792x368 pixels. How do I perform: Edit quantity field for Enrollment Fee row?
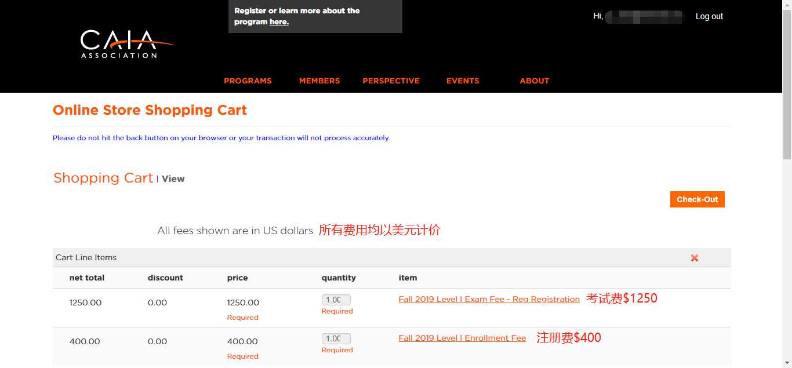[x=336, y=338]
